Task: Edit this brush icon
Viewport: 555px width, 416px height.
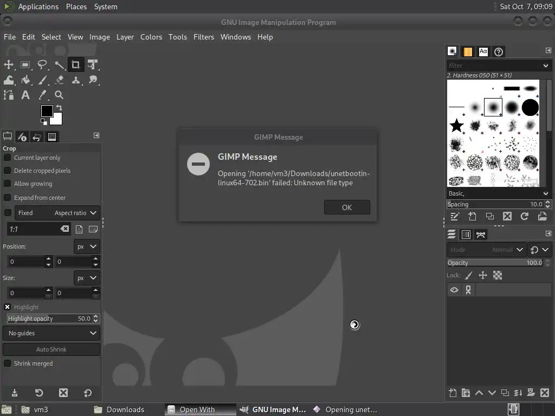Action: point(455,216)
